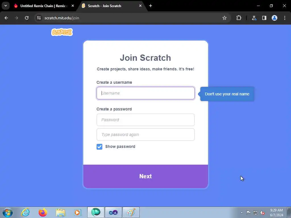Open Chrome Labs flask icon
This screenshot has width=291, height=218.
pyautogui.click(x=254, y=18)
